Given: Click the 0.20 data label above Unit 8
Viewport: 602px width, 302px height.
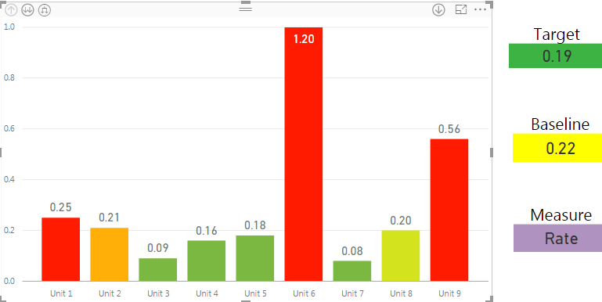Looking at the screenshot, I should coord(401,221).
